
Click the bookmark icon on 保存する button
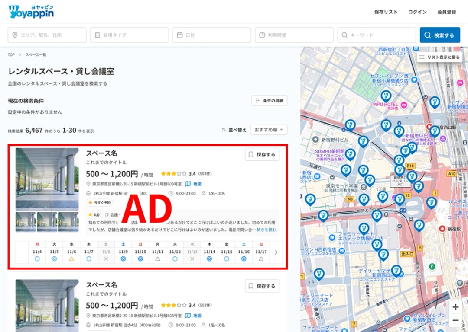pyautogui.click(x=250, y=155)
